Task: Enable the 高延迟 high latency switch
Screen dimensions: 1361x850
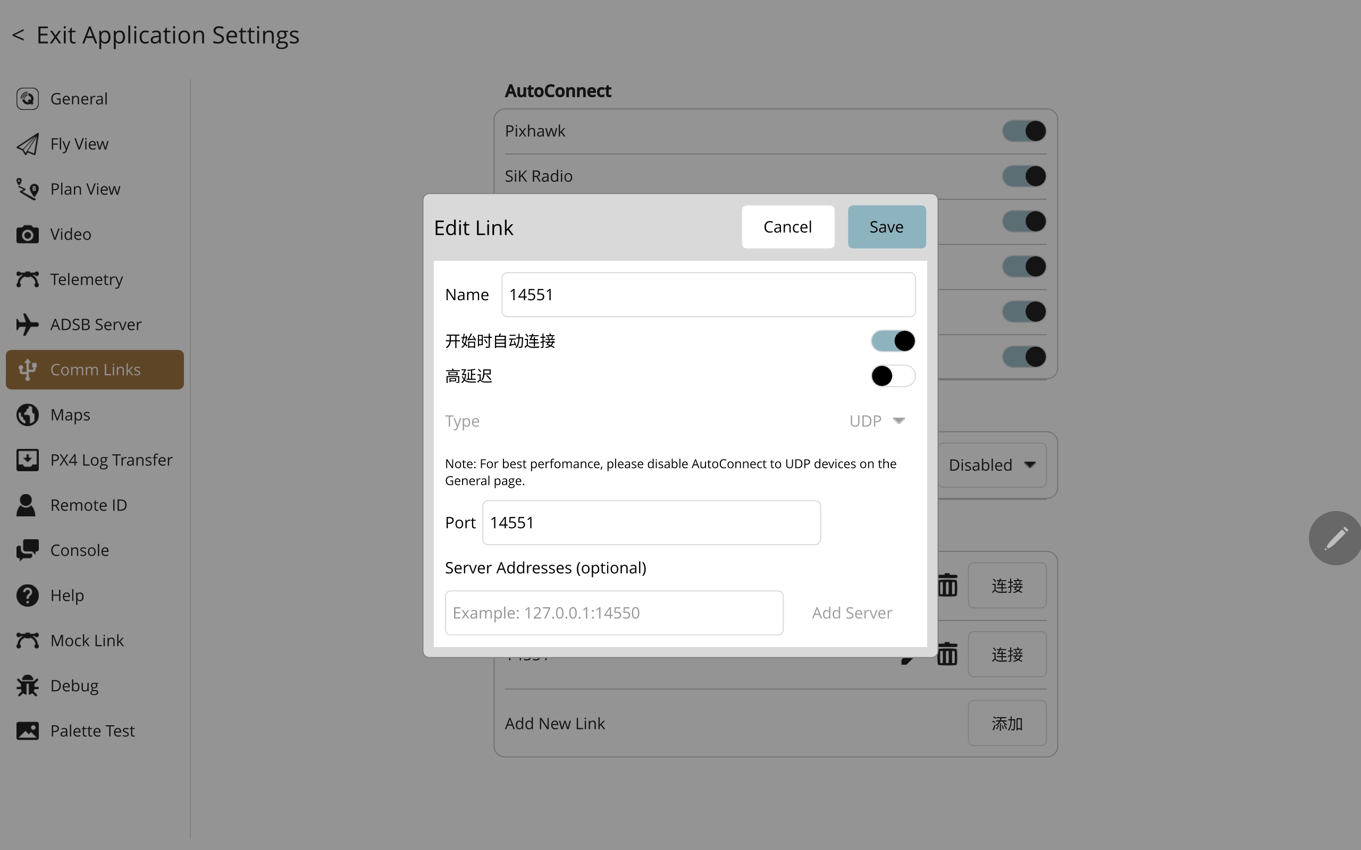Action: point(893,376)
